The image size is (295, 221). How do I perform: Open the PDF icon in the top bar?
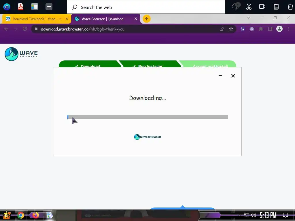click(x=21, y=7)
